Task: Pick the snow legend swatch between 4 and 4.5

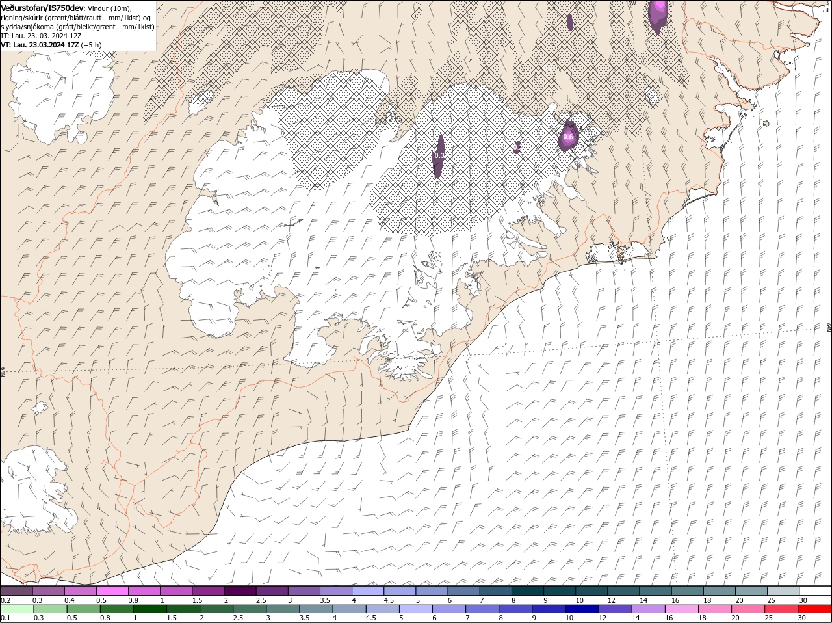Action: click(368, 591)
